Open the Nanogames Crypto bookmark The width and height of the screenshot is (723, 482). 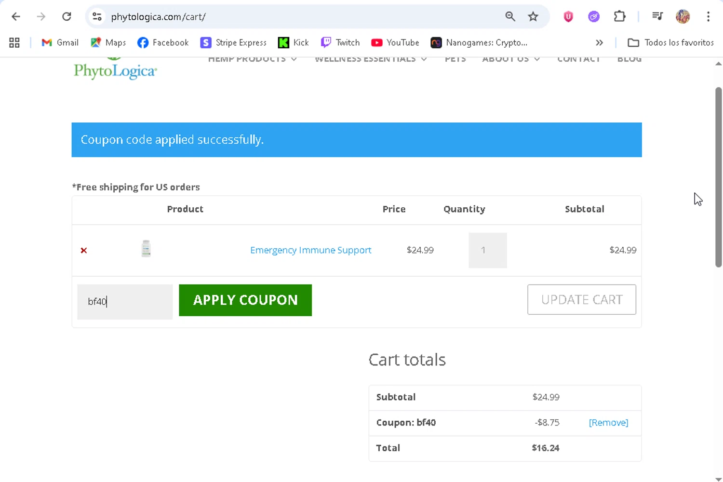pos(479,43)
